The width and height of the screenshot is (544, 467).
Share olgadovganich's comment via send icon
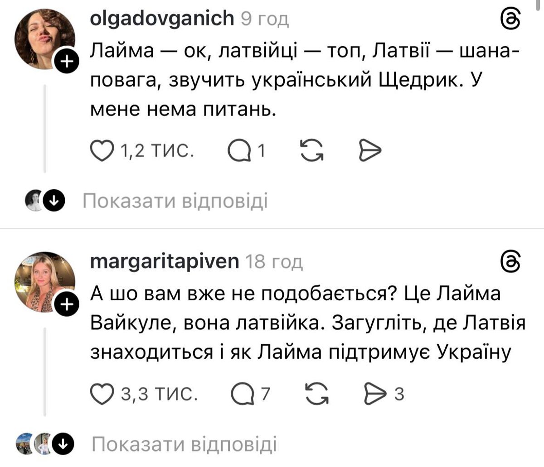tap(370, 151)
